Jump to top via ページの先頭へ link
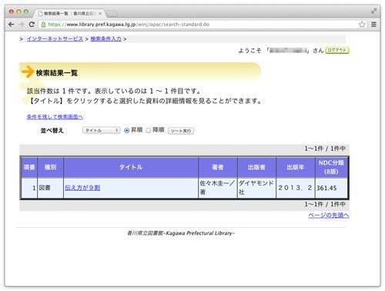This screenshot has width=385, height=291. click(329, 215)
